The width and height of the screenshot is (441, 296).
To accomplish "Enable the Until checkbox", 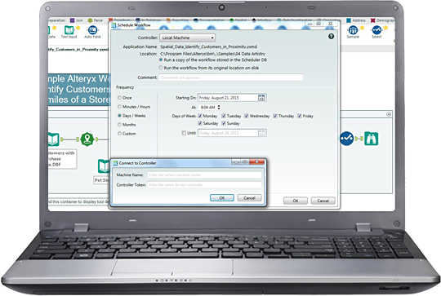I will point(184,133).
